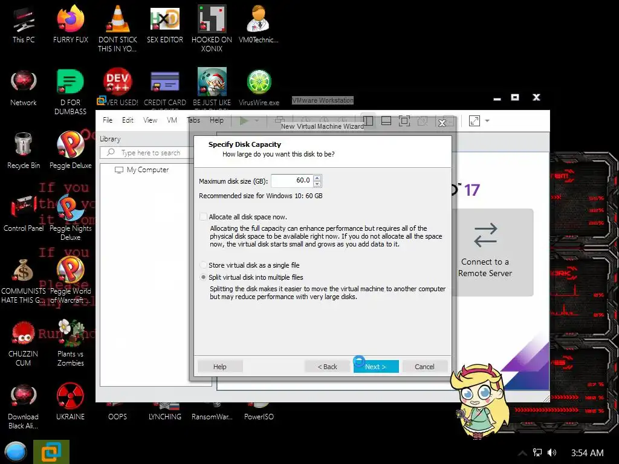Open This PC desktop icon
619x464 pixels.
click(x=24, y=25)
